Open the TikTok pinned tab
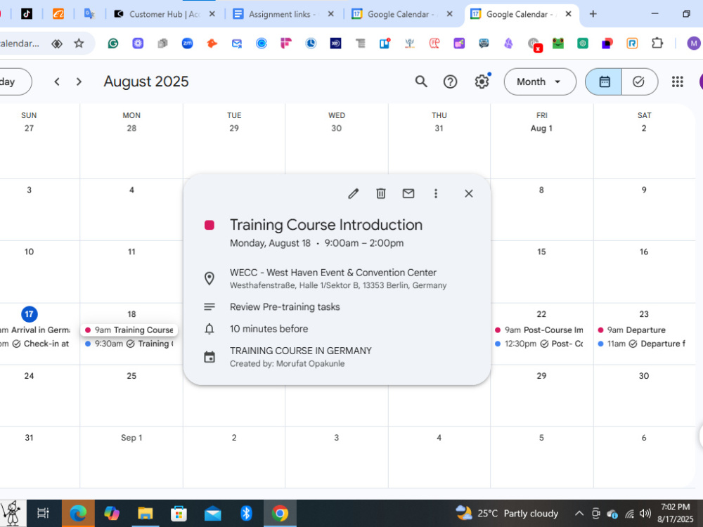 pyautogui.click(x=27, y=14)
